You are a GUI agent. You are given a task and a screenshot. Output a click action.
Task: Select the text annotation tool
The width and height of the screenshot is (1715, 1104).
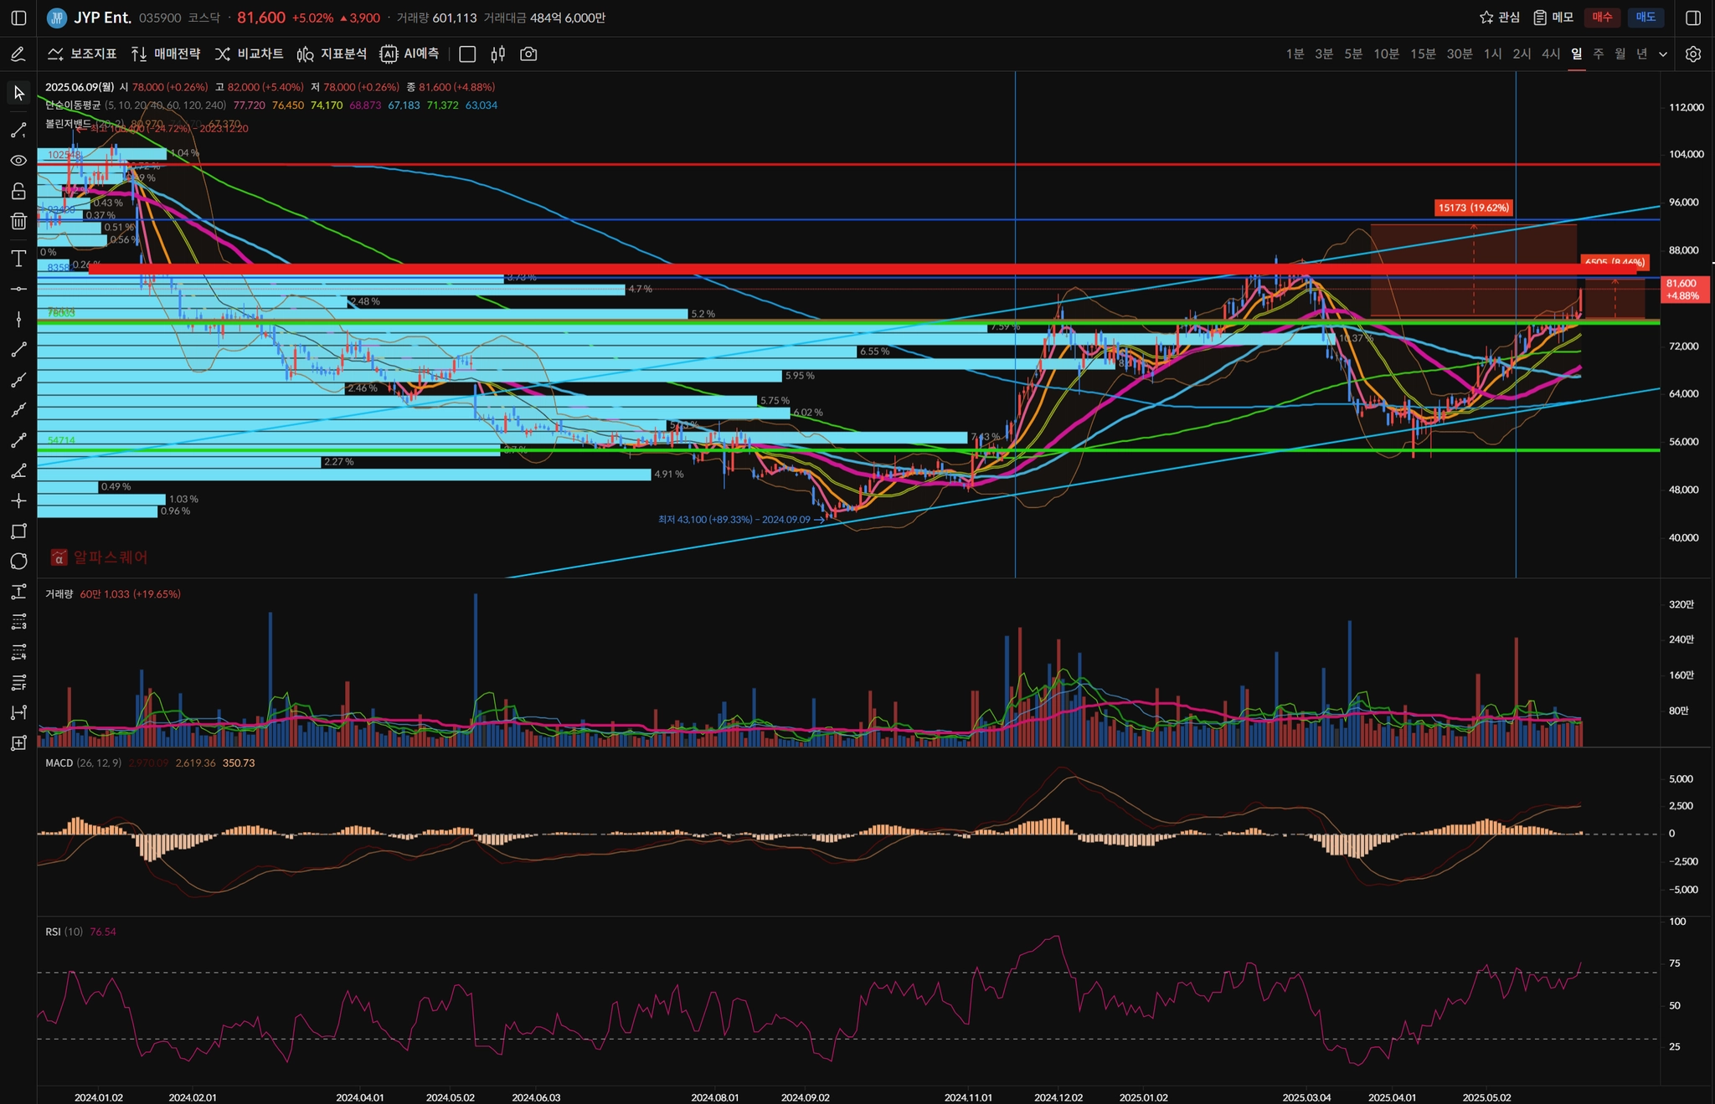click(18, 258)
